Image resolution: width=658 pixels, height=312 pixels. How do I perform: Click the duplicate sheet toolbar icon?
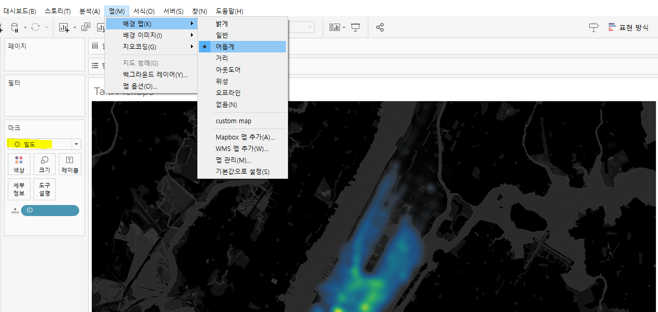pyautogui.click(x=86, y=27)
